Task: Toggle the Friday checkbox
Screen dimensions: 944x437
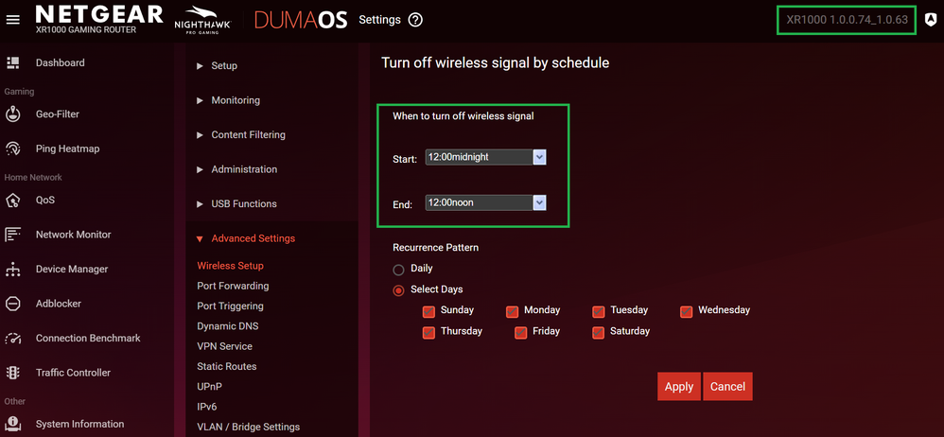Action: (521, 332)
